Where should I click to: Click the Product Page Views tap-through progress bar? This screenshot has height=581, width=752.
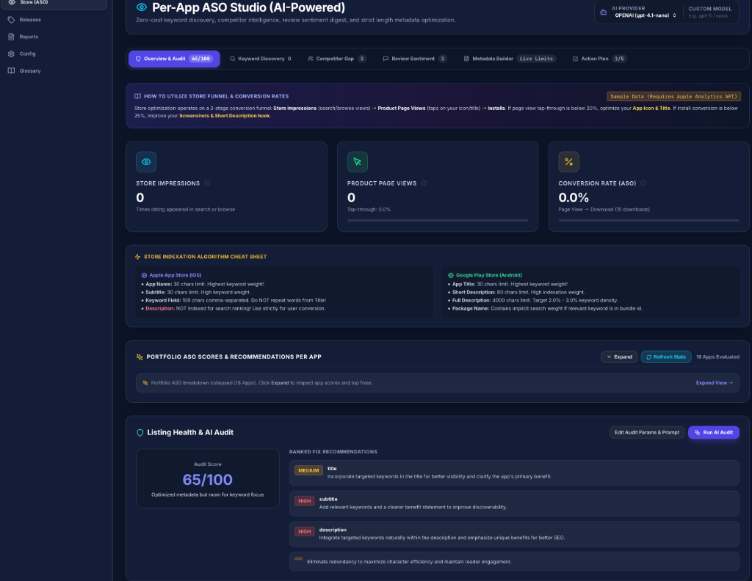[x=438, y=220]
